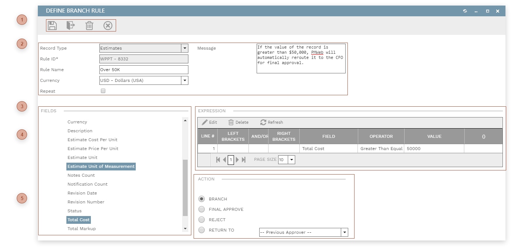Click page number 1 in pagination
This screenshot has width=514, height=249.
(x=231, y=159)
